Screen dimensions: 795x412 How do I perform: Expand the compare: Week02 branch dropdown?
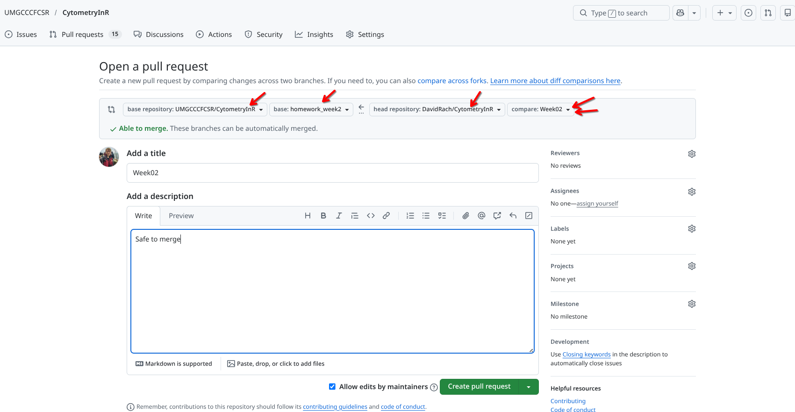pyautogui.click(x=540, y=109)
